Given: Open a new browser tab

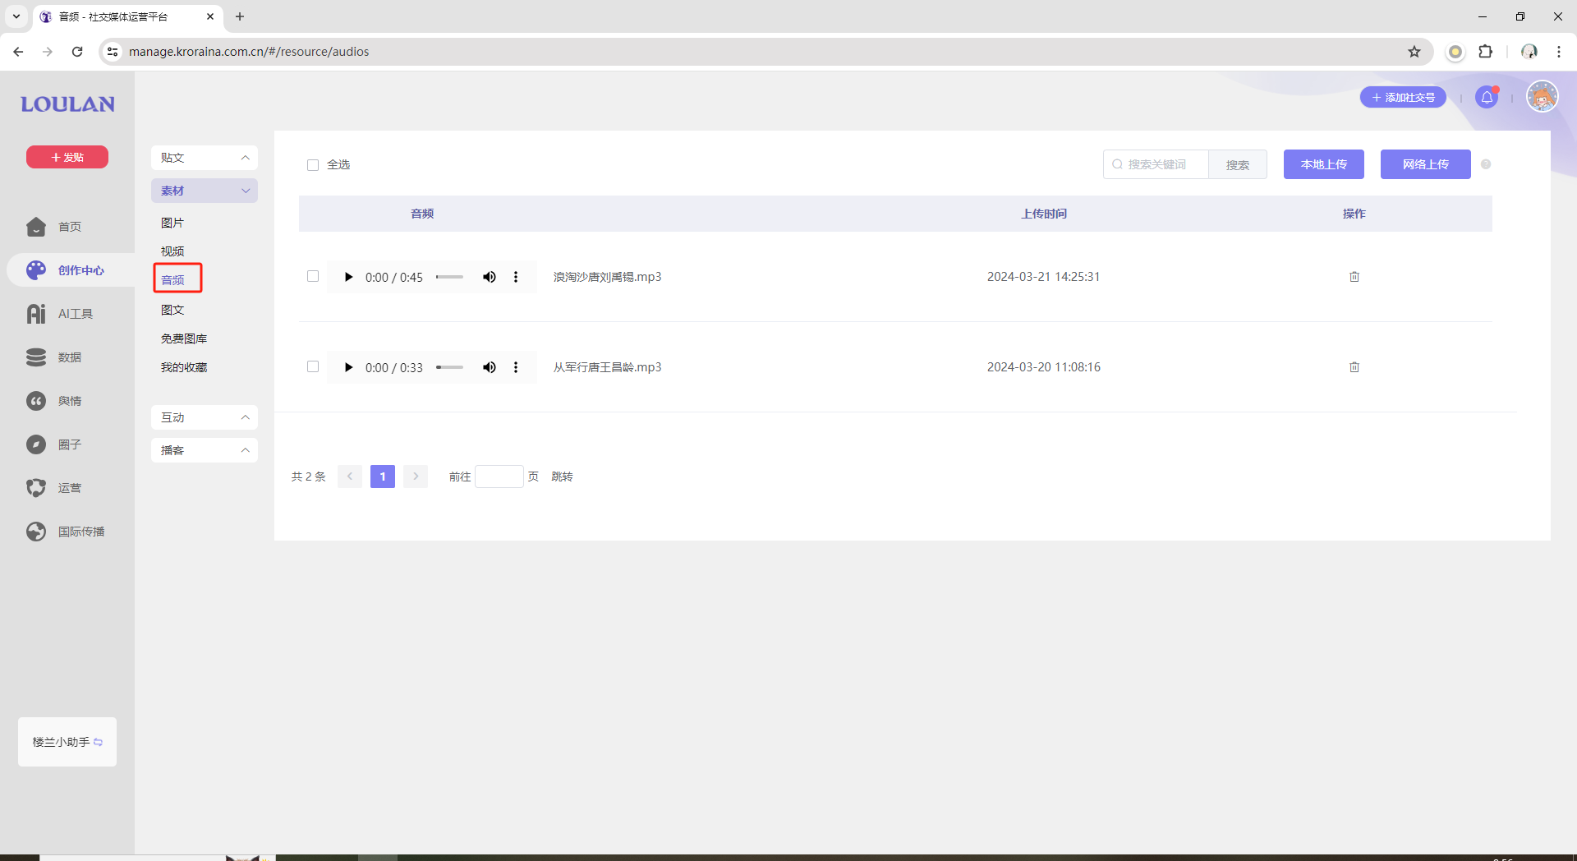Looking at the screenshot, I should [240, 16].
